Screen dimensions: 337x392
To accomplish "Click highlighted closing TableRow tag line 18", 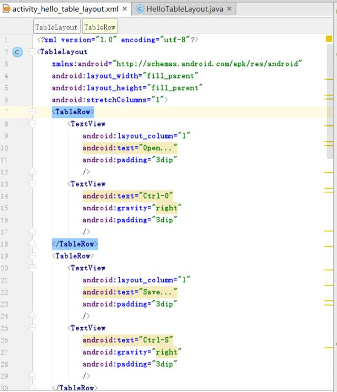I will click(75, 244).
